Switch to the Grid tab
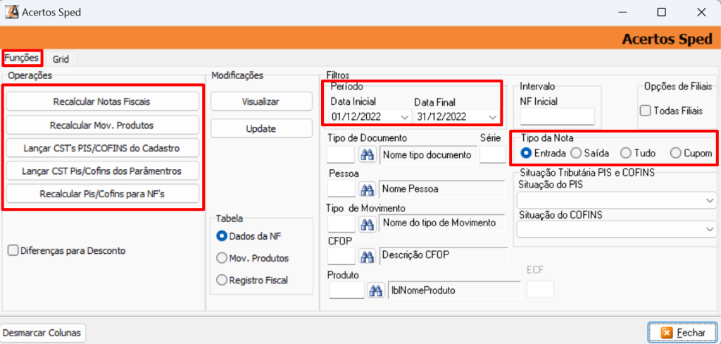Screen dimensions: 721x344 [x=61, y=59]
